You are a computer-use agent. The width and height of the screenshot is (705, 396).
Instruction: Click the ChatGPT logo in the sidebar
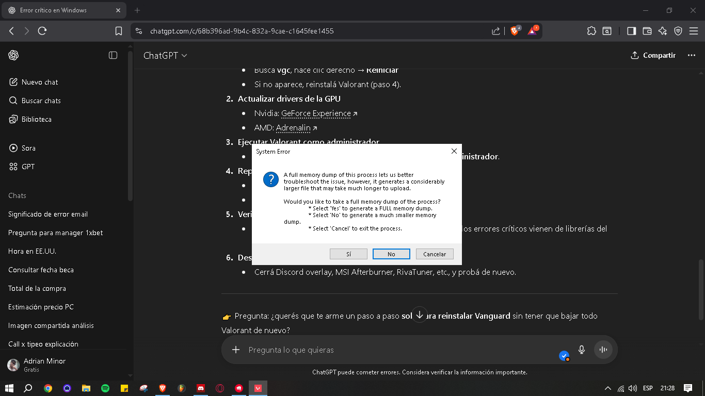[x=13, y=55]
